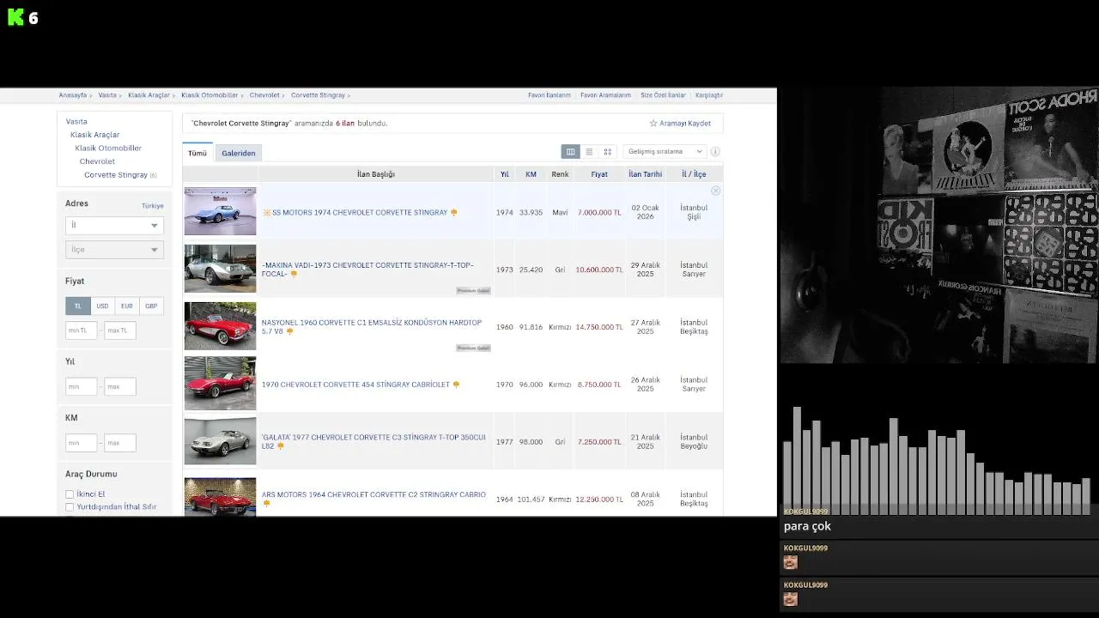This screenshot has width=1099, height=618.
Task: Click the icon after NASYONEL 1960 title
Action: pos(289,331)
